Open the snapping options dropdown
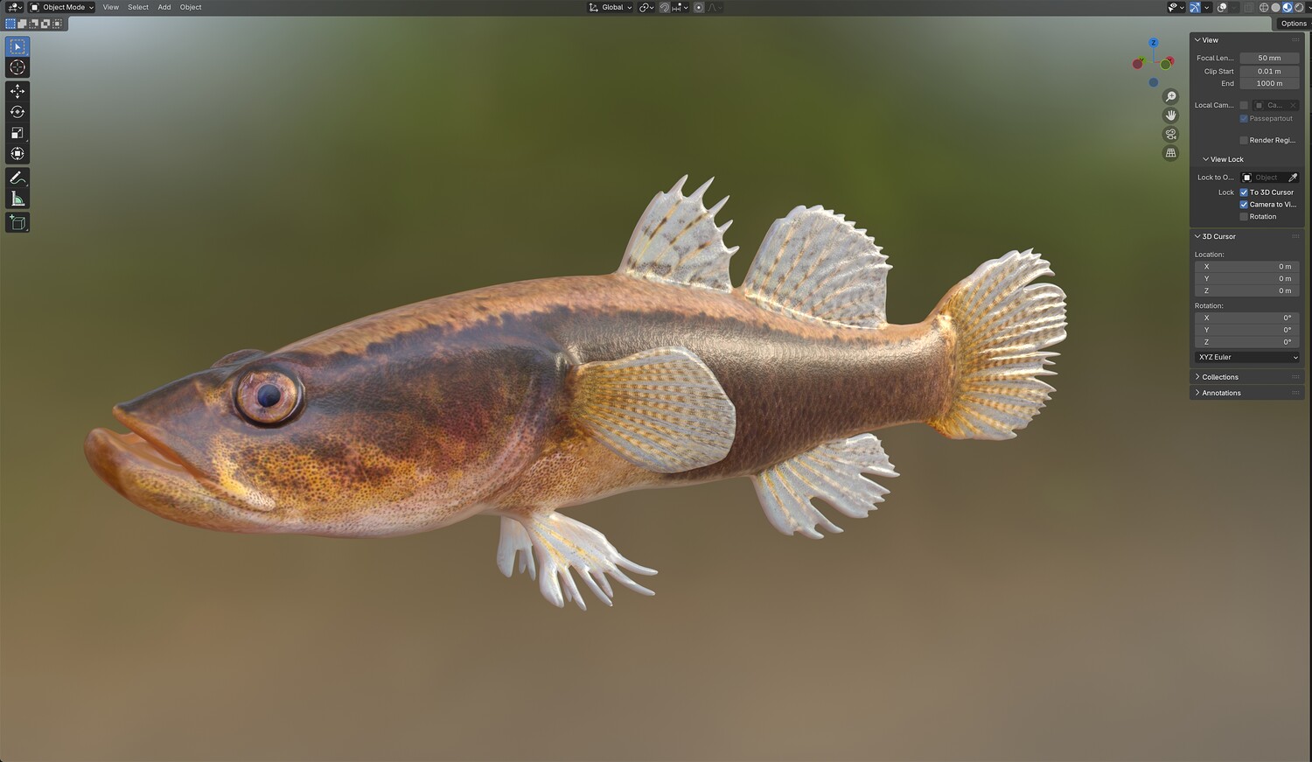 (680, 7)
